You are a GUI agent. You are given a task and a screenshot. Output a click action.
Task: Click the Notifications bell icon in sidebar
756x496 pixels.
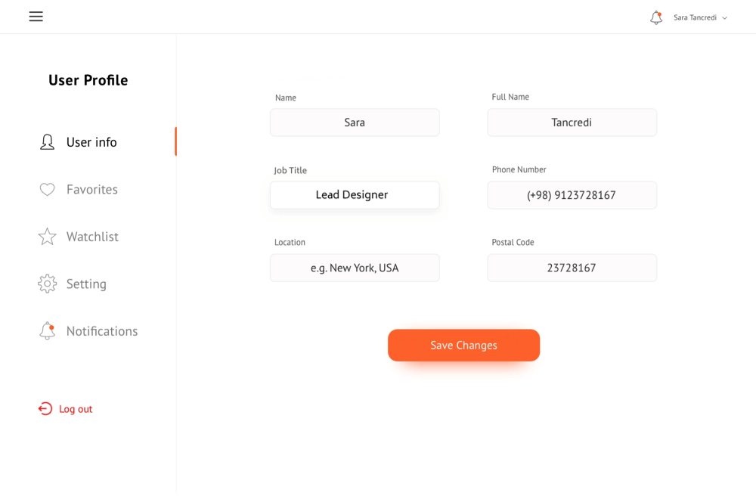coord(47,330)
